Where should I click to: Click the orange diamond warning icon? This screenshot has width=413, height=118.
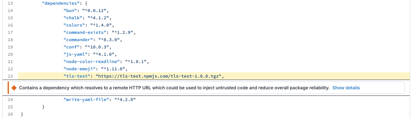pos(14,88)
